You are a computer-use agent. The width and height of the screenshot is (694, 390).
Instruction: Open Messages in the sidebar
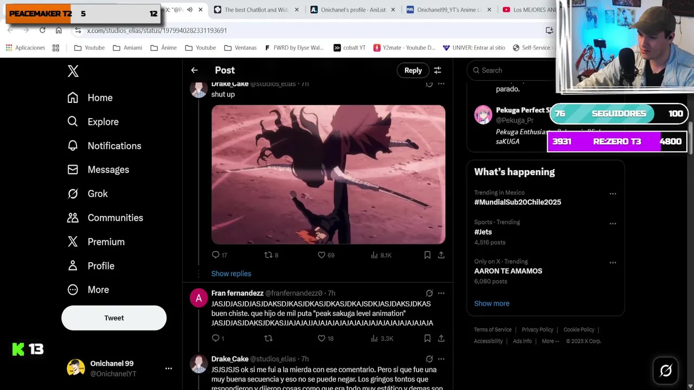tap(98, 170)
